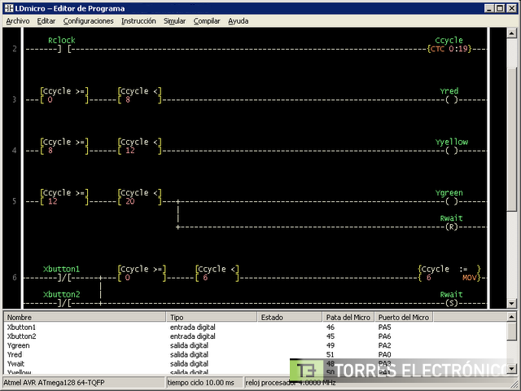Screen dimensions: 521x391
Task: Select Ccycle >= 0 comparison on rung 6
Action: click(x=142, y=274)
